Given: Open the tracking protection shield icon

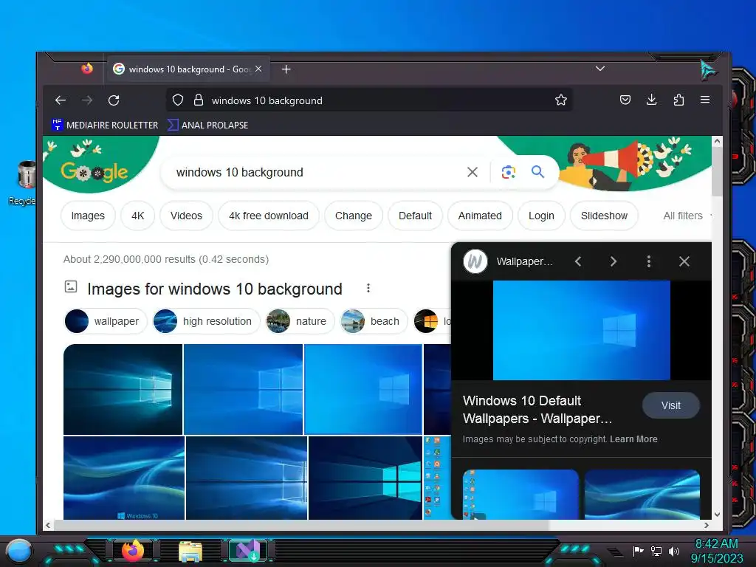Looking at the screenshot, I should click(178, 100).
